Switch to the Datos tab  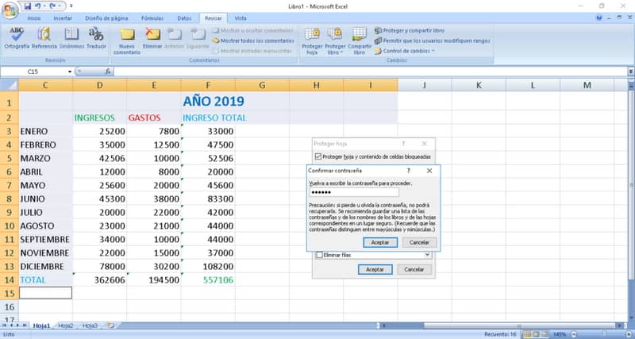point(184,18)
